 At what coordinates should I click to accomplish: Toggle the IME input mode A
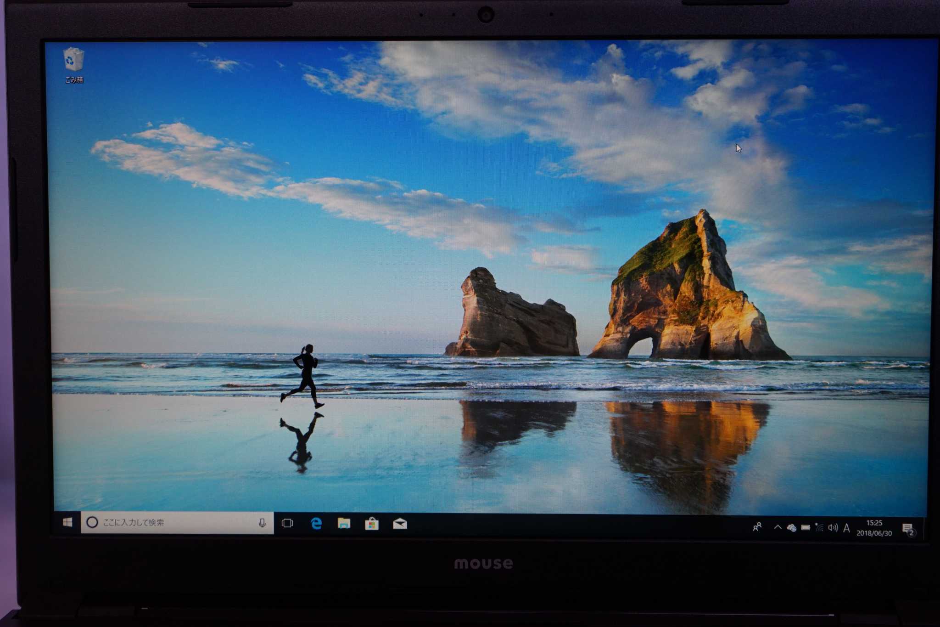[846, 528]
